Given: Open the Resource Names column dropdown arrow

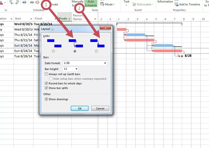Looking at the screenshot, I should click(95, 19).
